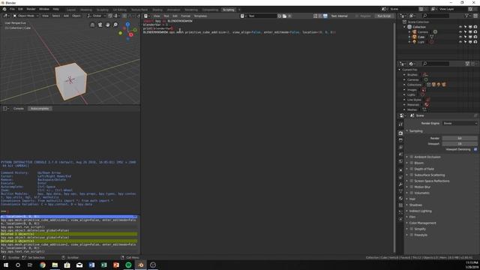Open the Output properties tab icon

(x=400, y=140)
